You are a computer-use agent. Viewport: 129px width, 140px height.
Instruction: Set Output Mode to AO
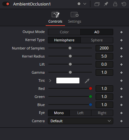click(97, 32)
